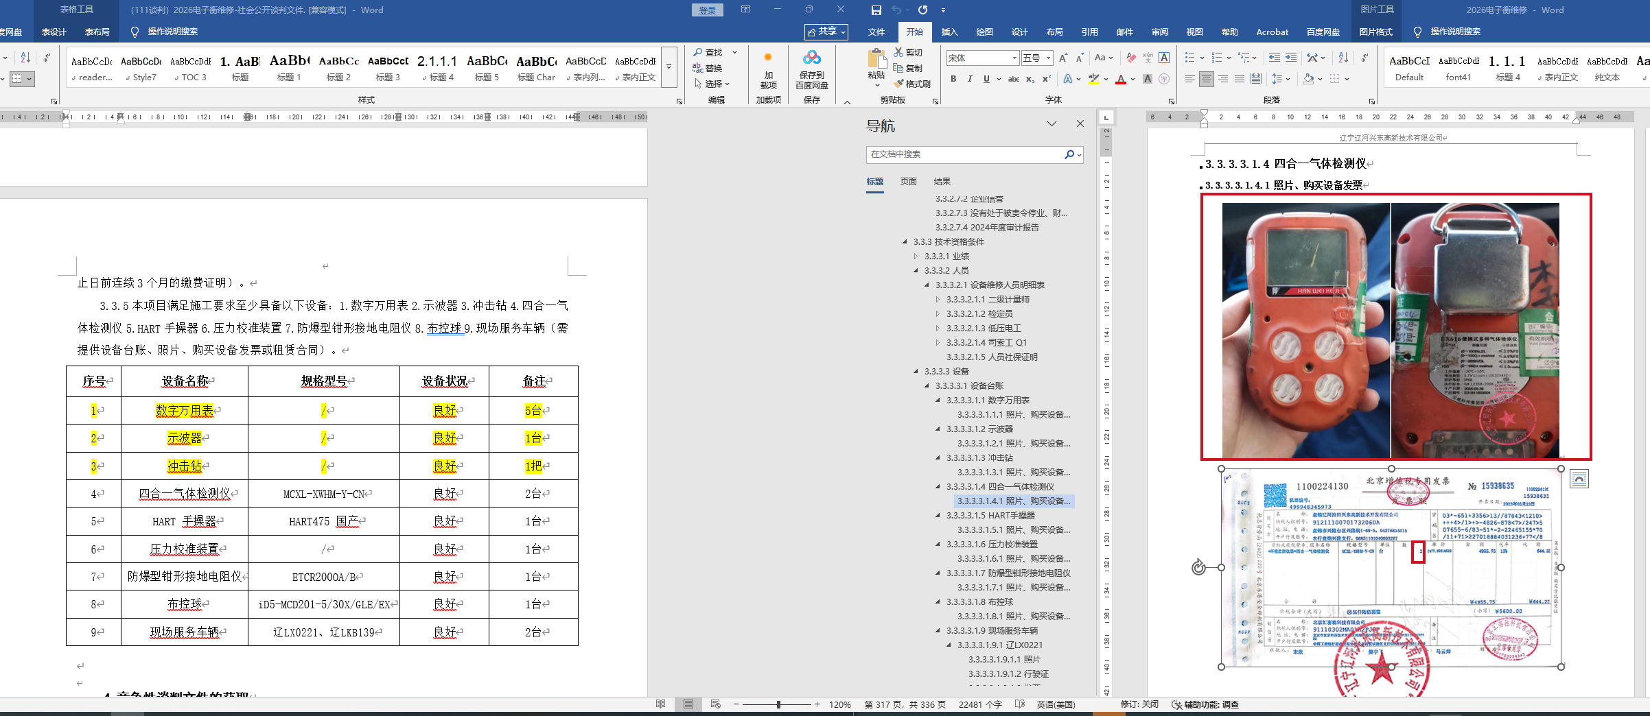Viewport: 1650px width, 716px height.
Task: Click the Clear Formatting eraser icon
Action: coord(1131,58)
